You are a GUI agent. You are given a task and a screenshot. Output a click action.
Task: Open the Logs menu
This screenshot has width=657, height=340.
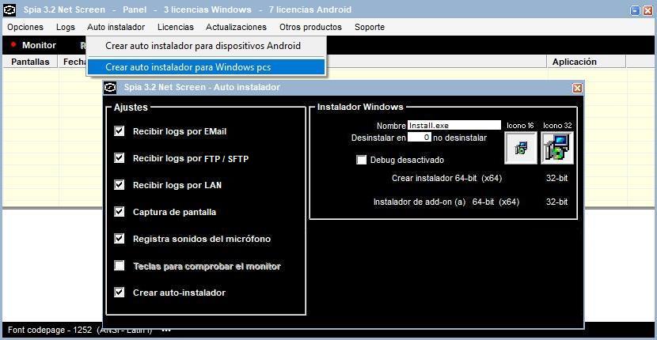66,27
